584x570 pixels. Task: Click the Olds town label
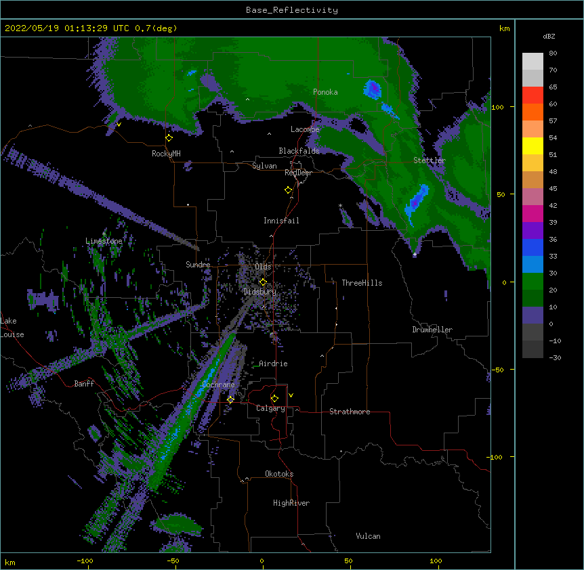tap(263, 267)
